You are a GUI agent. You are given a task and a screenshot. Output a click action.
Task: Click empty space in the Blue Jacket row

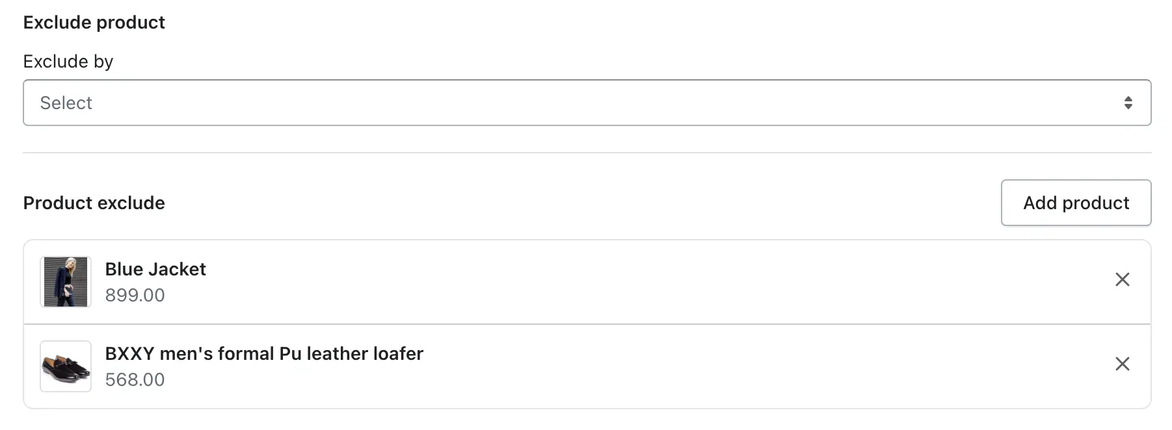[650, 282]
